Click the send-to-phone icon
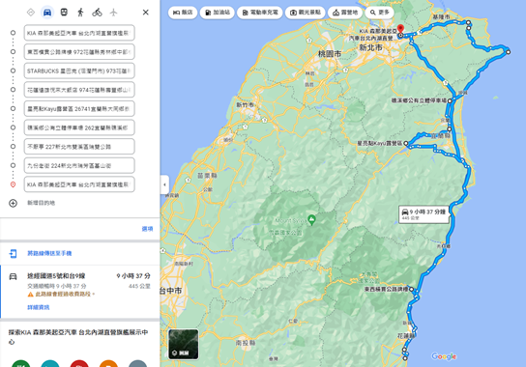 (x=13, y=253)
